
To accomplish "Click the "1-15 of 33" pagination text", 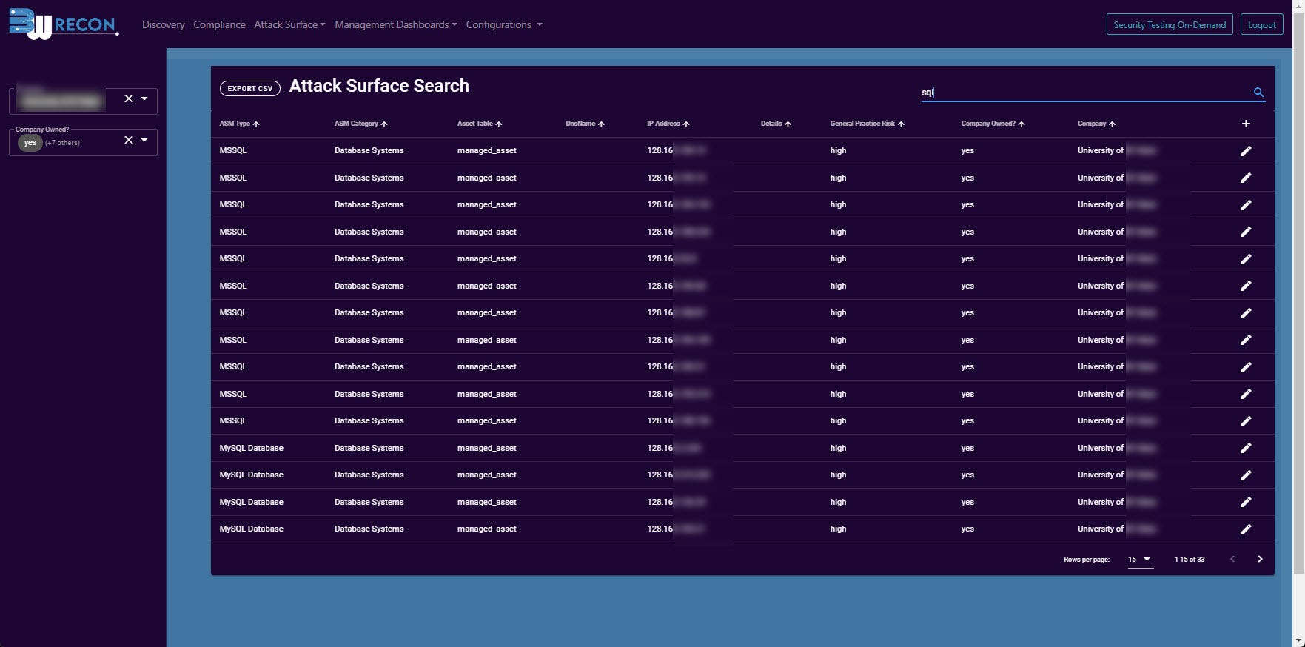I will tap(1190, 560).
